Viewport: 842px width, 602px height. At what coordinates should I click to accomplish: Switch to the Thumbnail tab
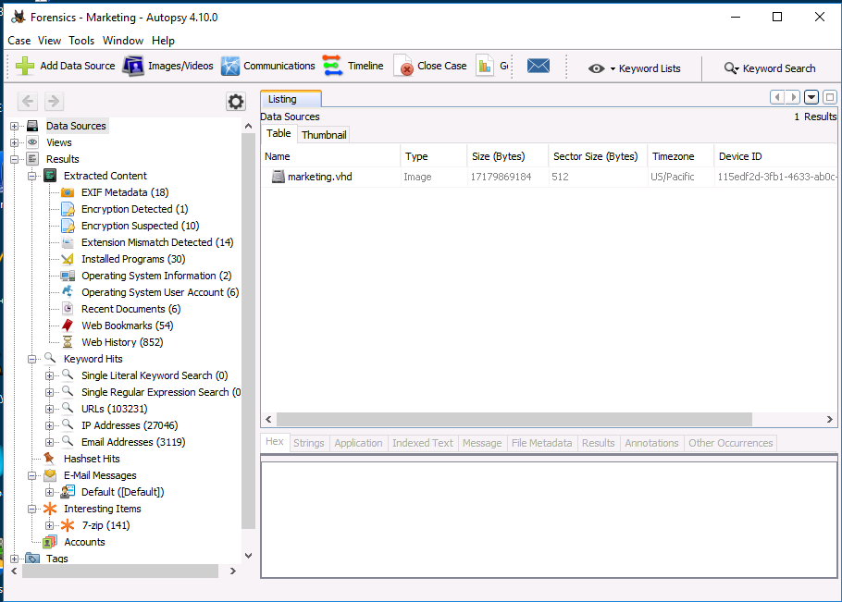[x=324, y=135]
